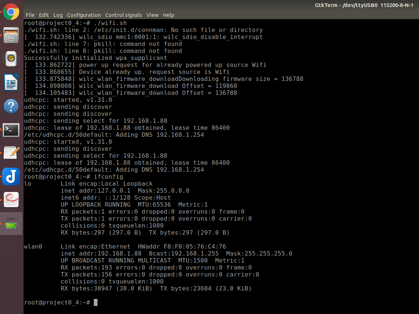Click 'Link encap:Ethernet' text

pyautogui.click(x=95, y=246)
